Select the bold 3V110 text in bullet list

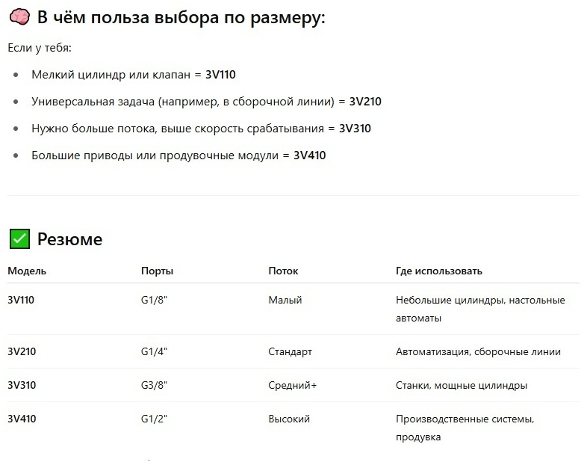tap(220, 75)
